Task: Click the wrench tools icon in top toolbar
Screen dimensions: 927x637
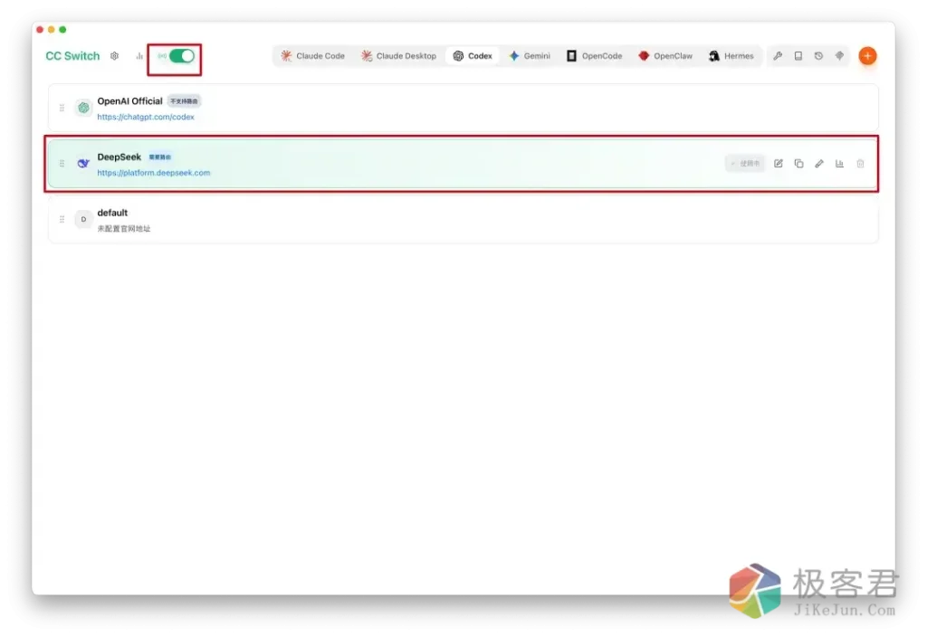Action: [778, 55]
